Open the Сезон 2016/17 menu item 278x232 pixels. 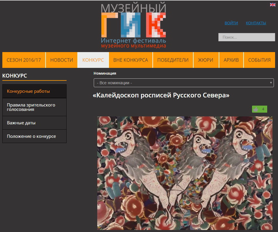pos(24,60)
